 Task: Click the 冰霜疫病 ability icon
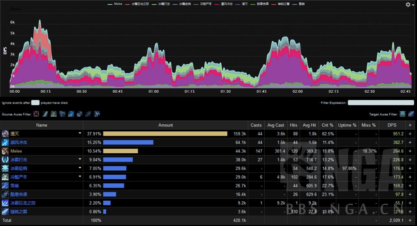point(5,168)
